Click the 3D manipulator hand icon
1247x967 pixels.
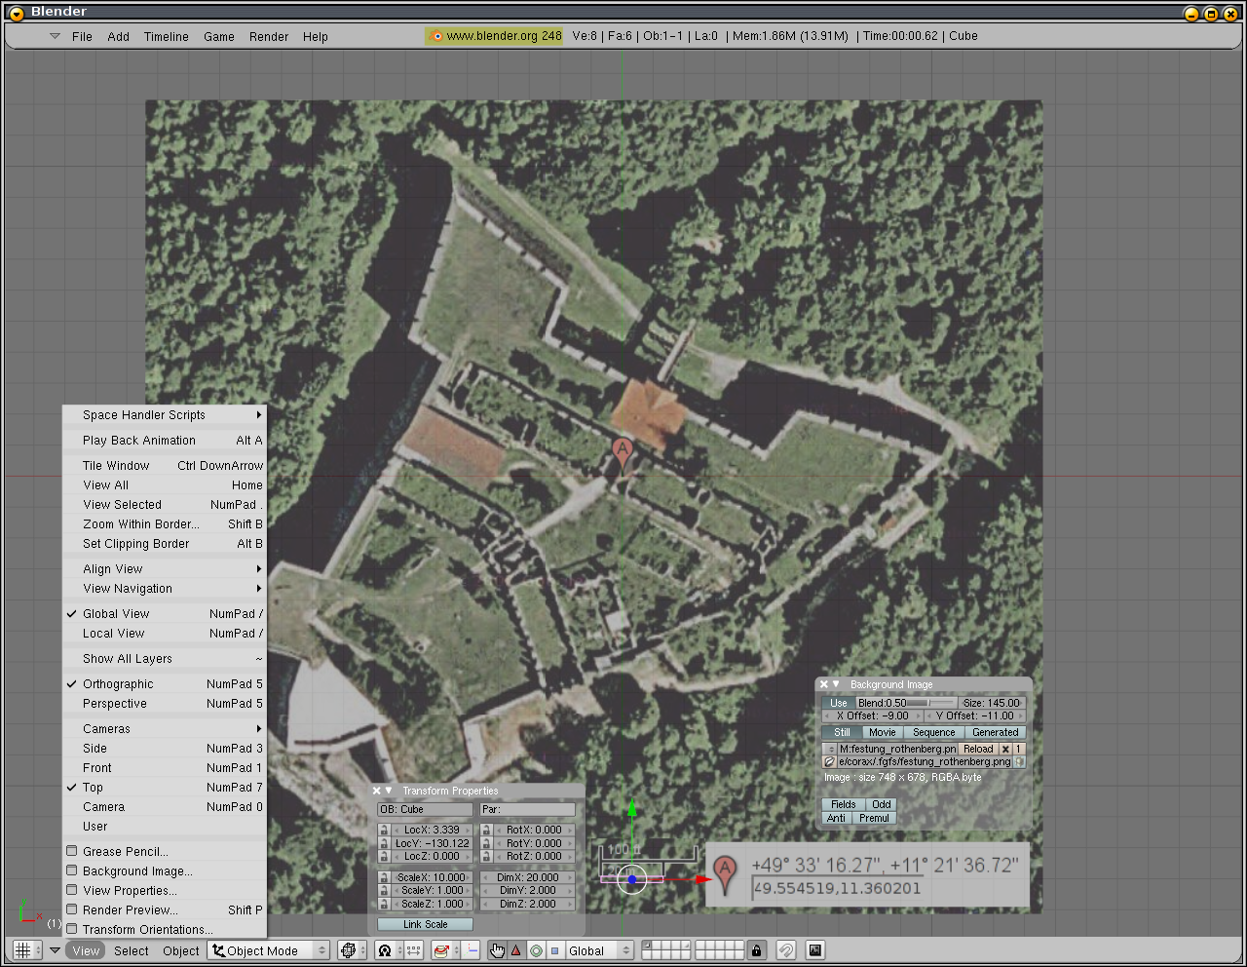497,950
